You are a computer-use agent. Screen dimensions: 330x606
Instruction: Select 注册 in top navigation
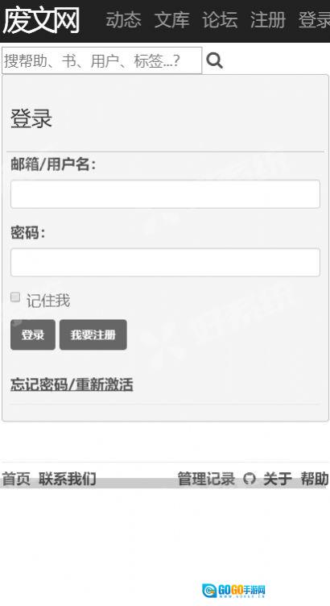(x=268, y=19)
